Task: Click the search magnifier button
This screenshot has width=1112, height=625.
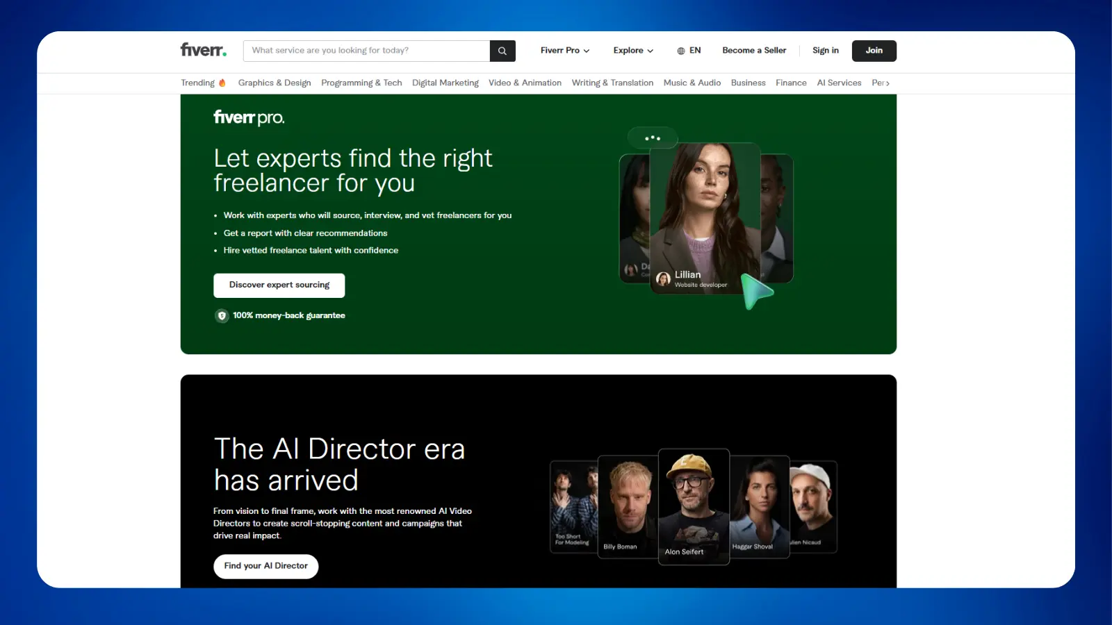Action: point(502,51)
